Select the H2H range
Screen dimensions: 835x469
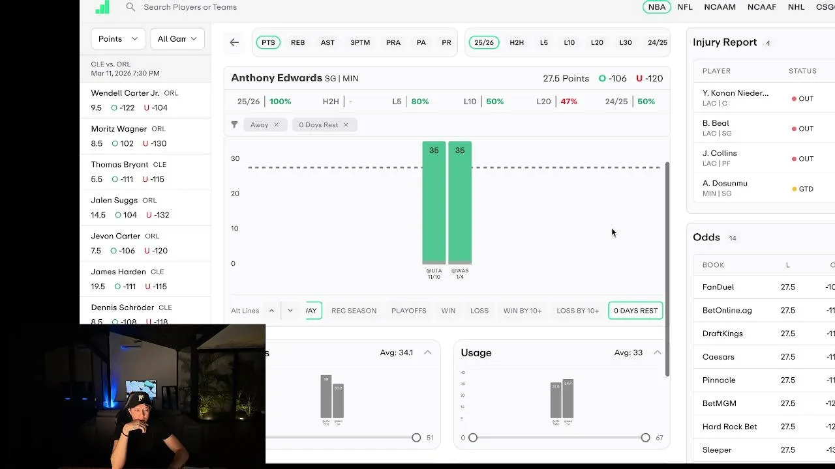click(517, 42)
